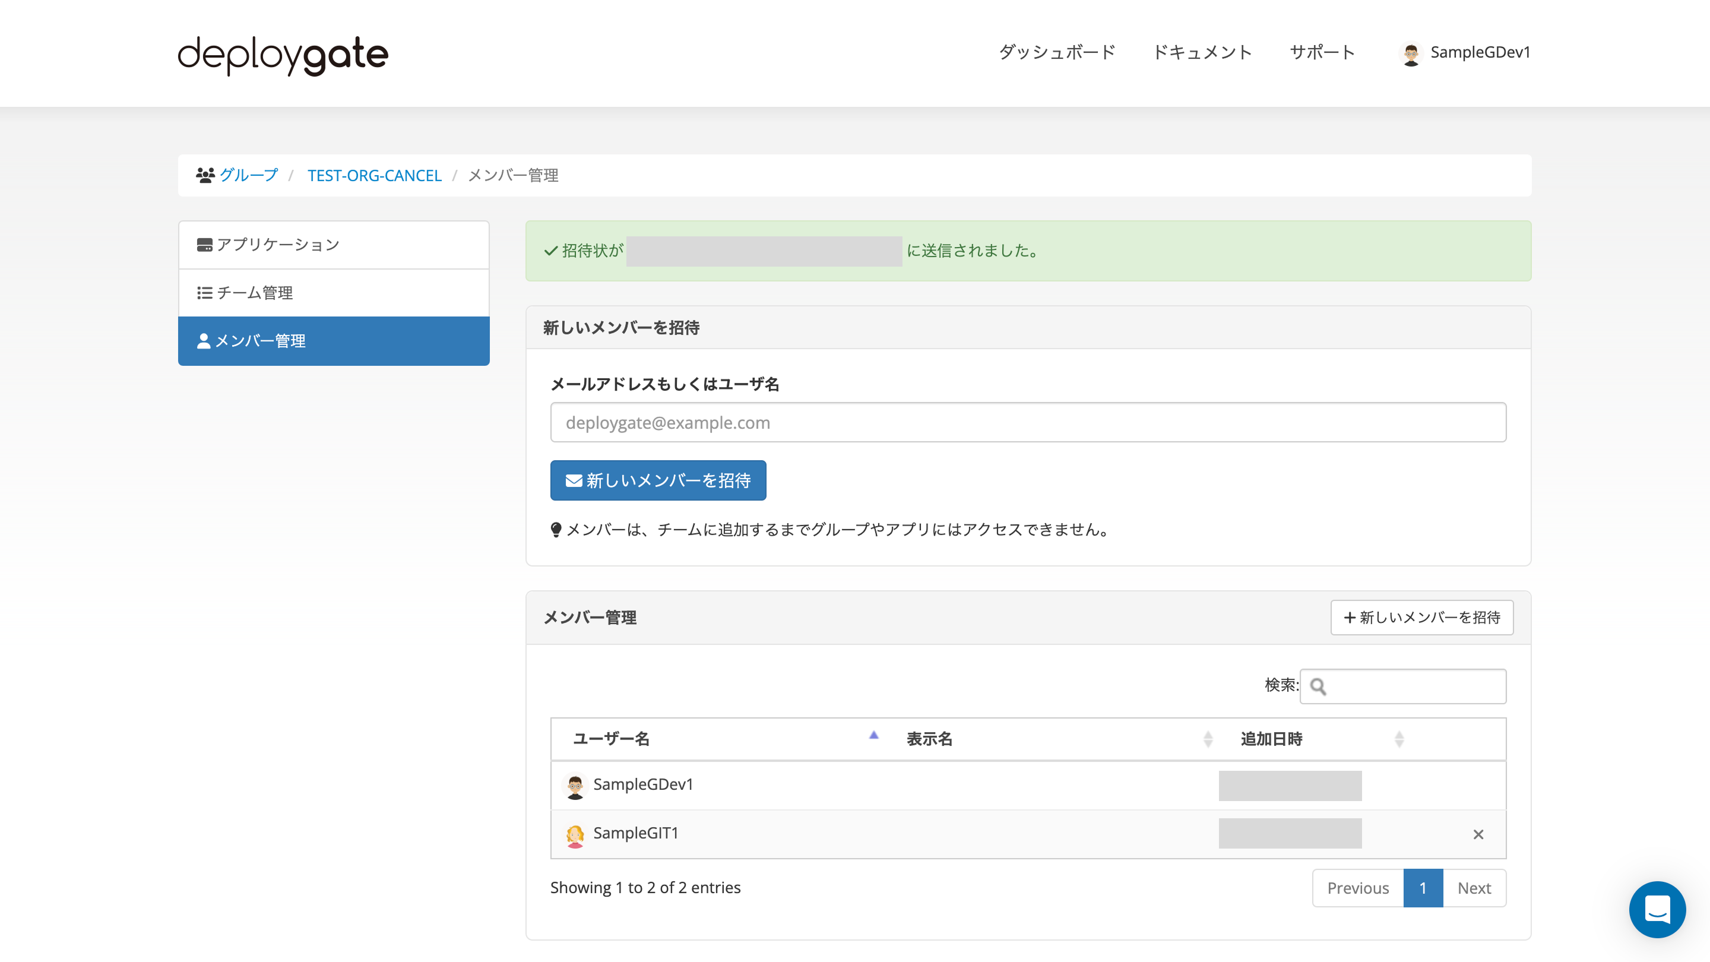Click the lightbulb tip icon
The height and width of the screenshot is (962, 1710).
pos(556,529)
